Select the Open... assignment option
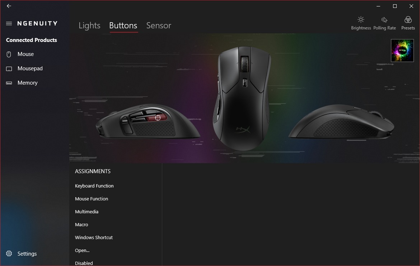This screenshot has width=420, height=266. point(82,250)
